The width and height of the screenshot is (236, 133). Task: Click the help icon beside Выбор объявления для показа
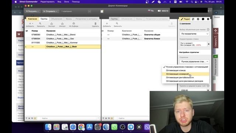tap(208, 30)
